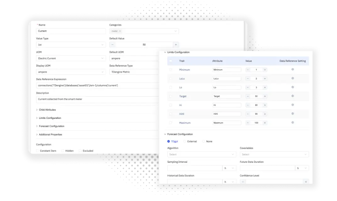Screen dimensions: 337x201
Task: Open the Categories dropdown
Action: tap(144, 31)
